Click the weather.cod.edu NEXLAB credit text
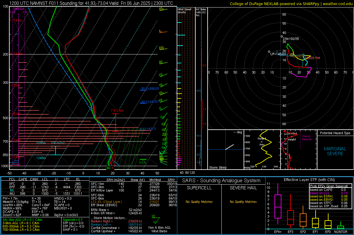The image size is (354, 235). point(291,4)
